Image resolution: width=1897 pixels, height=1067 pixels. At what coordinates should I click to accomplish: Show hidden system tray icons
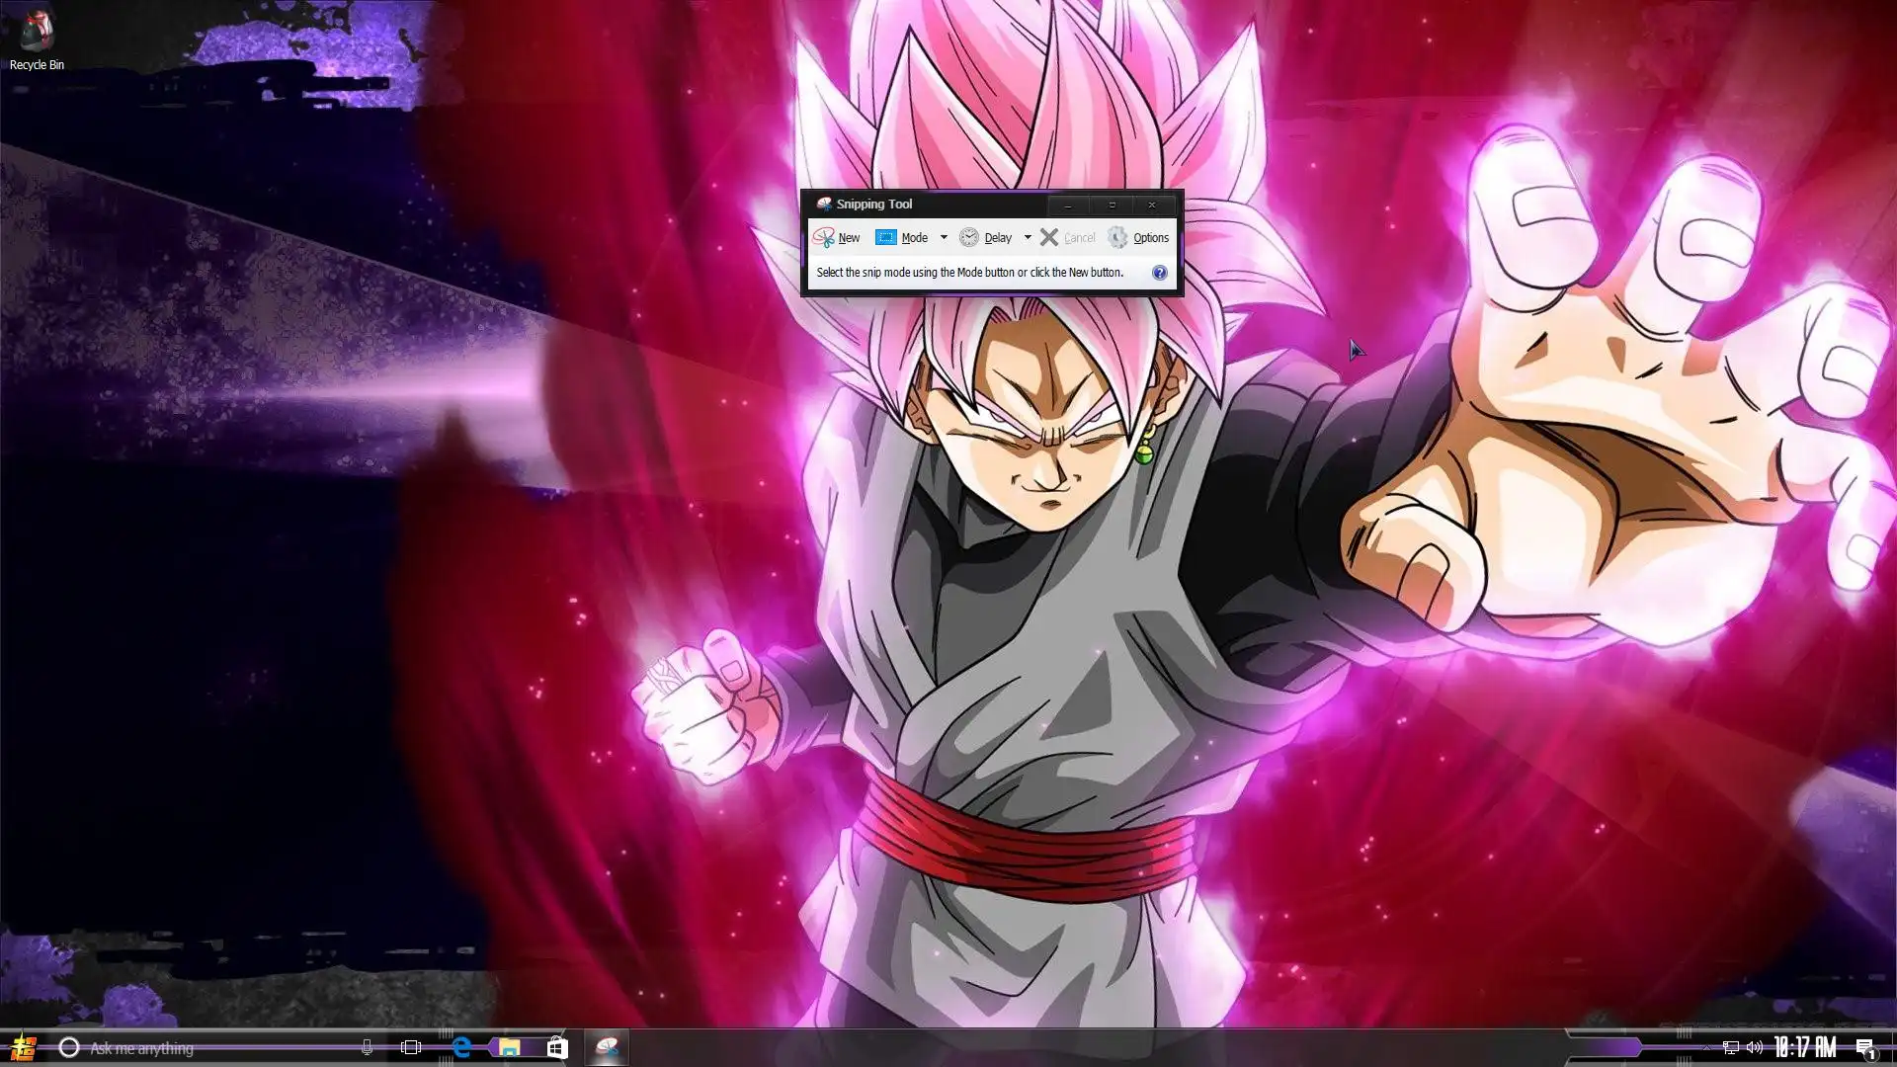click(1706, 1047)
